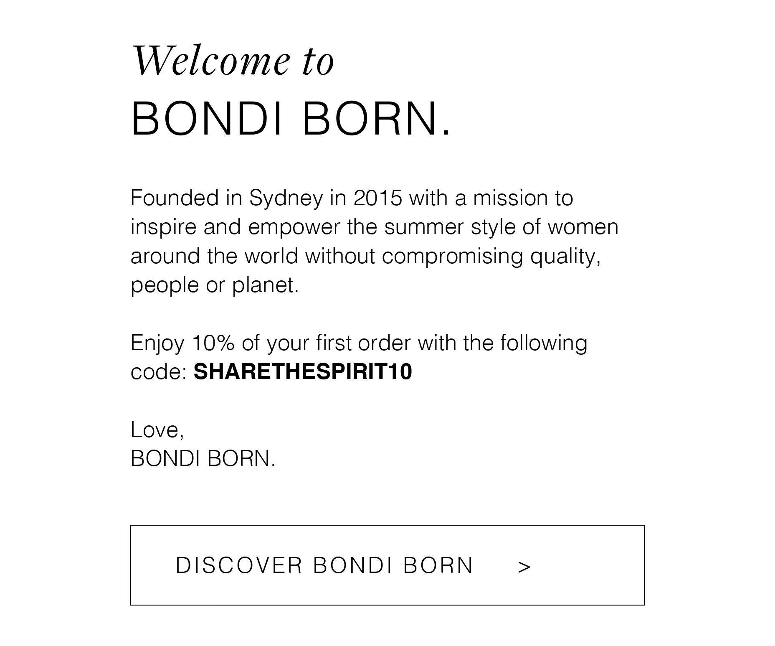The width and height of the screenshot is (775, 646).
Task: Click the word Sydney in paragraph
Action: [286, 198]
